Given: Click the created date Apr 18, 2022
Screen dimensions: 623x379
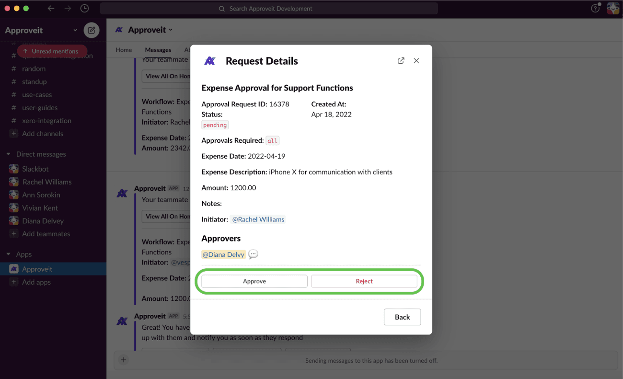Looking at the screenshot, I should pos(332,115).
